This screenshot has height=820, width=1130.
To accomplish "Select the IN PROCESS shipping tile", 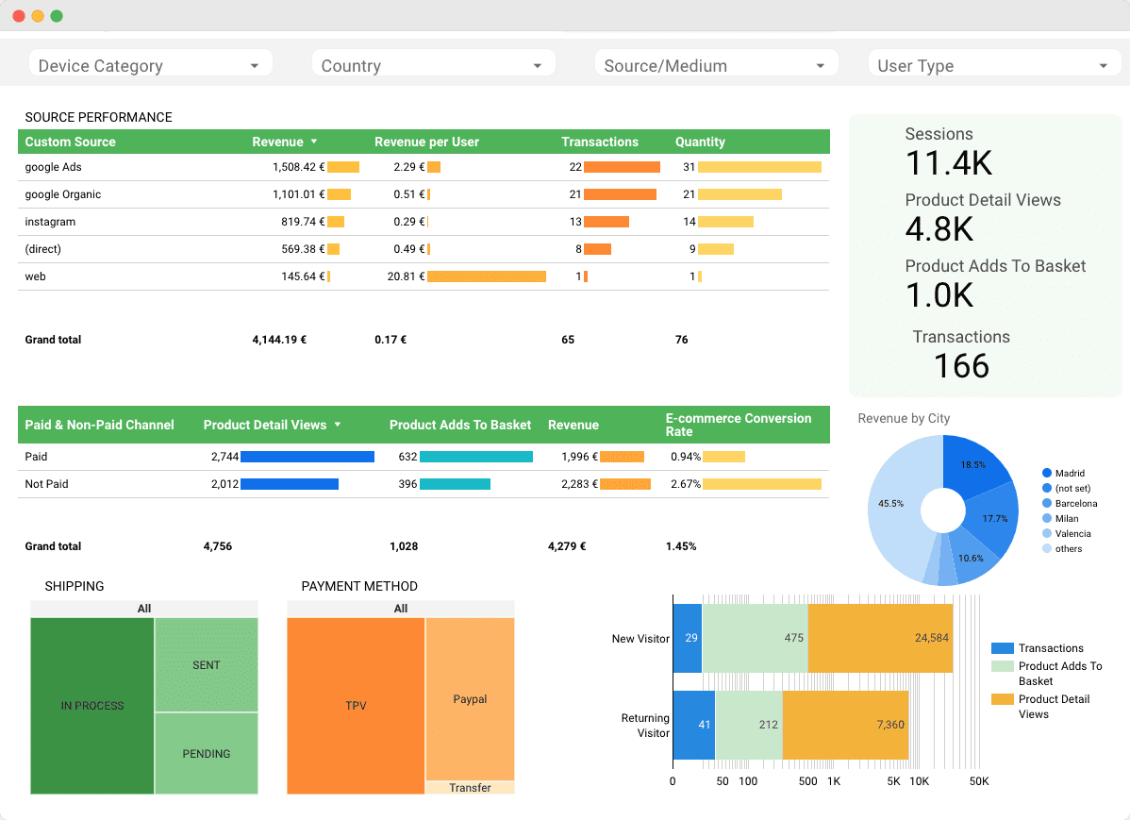I will [92, 705].
